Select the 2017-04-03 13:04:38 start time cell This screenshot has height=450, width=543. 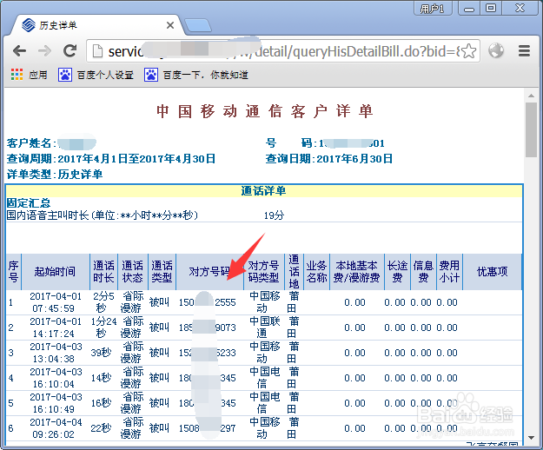pos(56,353)
